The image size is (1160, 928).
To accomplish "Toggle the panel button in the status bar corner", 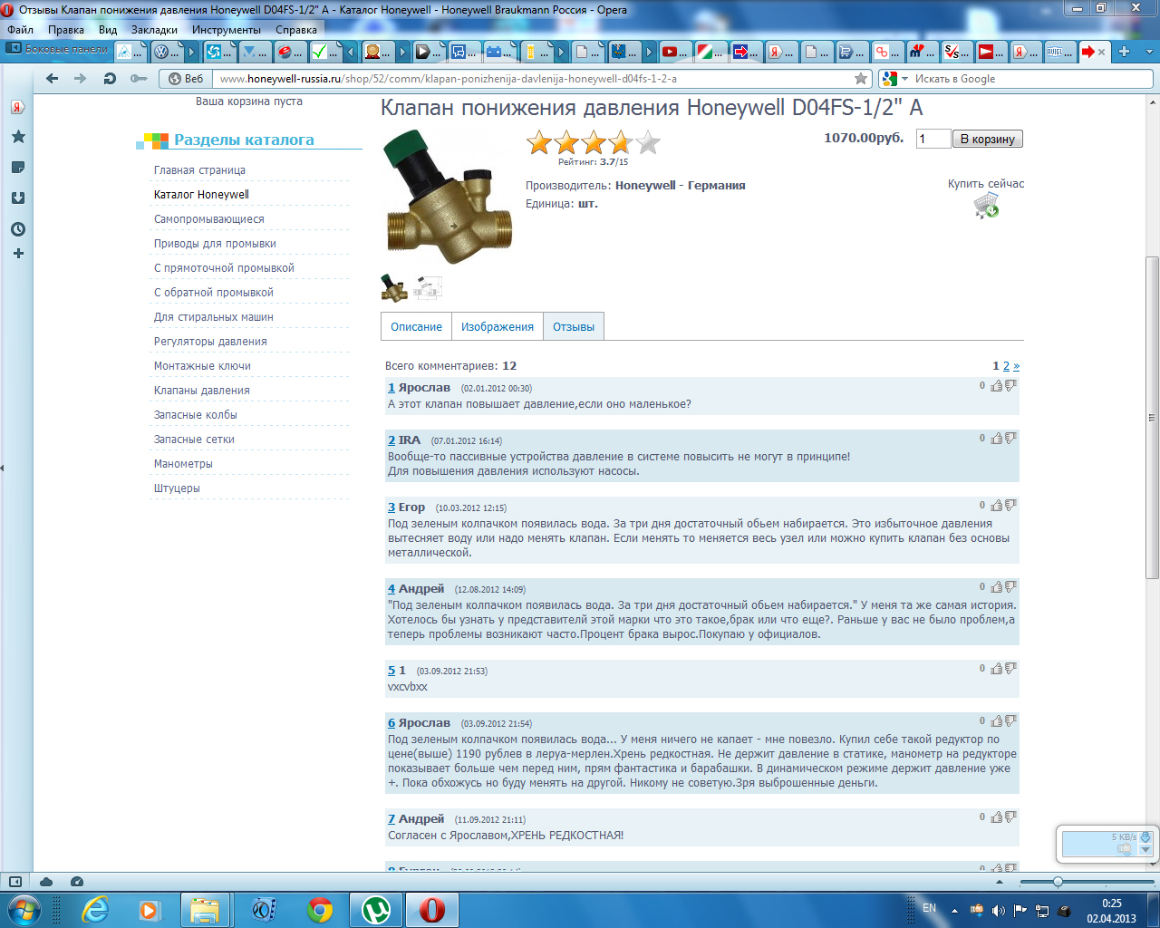I will pyautogui.click(x=15, y=882).
